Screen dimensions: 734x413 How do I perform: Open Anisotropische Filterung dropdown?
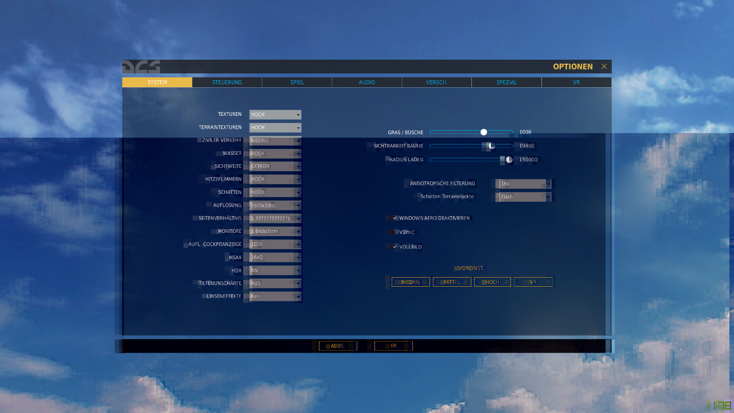click(x=525, y=184)
